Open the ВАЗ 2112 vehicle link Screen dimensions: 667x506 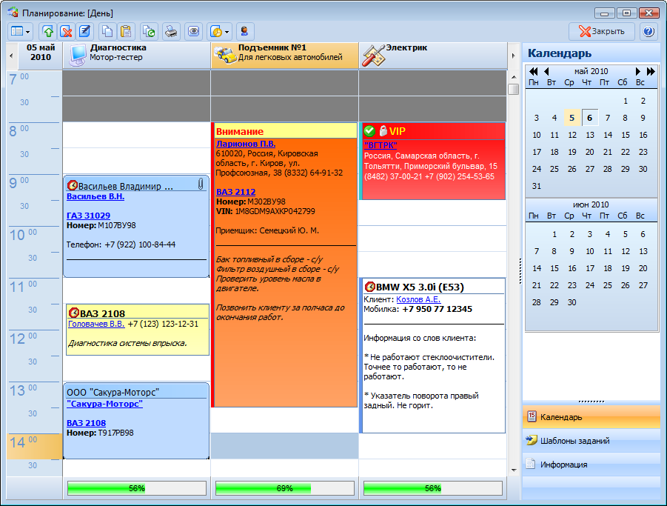(235, 192)
